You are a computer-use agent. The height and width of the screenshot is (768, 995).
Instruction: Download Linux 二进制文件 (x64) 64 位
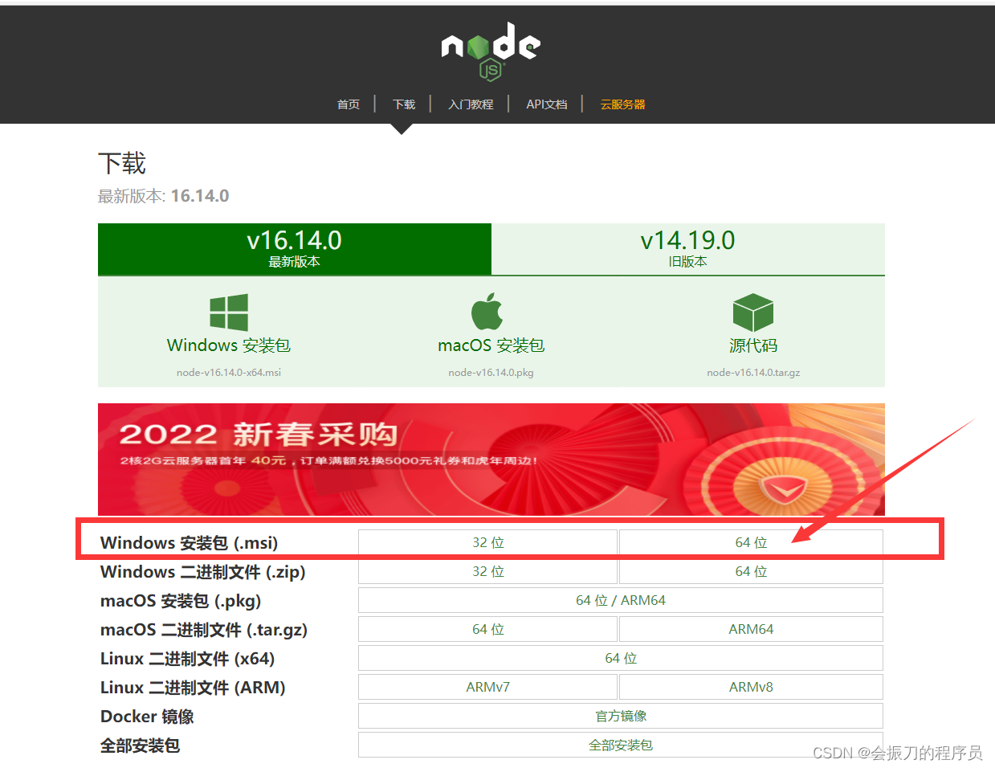coord(621,659)
